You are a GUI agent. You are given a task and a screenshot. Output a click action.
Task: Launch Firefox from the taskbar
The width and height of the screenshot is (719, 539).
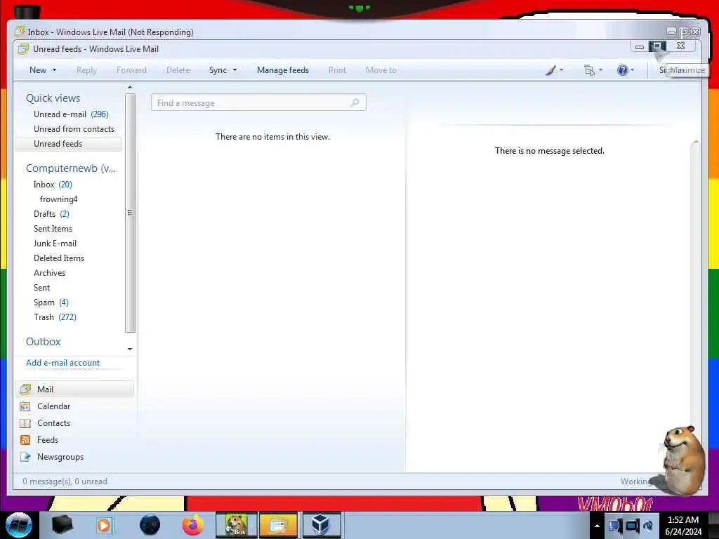(x=193, y=525)
